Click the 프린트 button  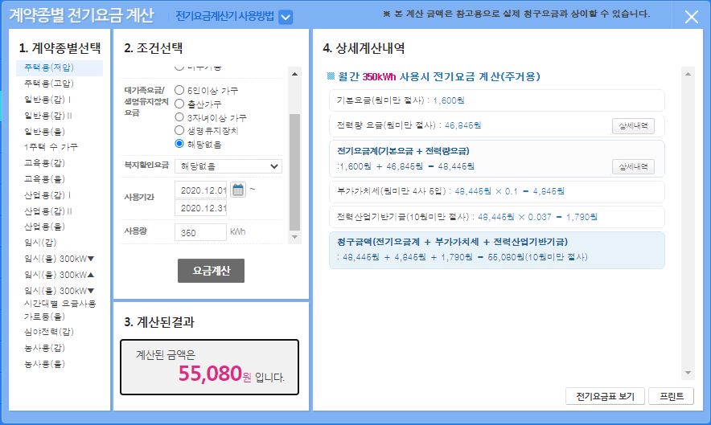click(x=672, y=396)
